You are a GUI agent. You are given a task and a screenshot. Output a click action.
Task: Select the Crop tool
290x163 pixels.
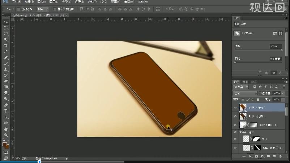point(5,45)
